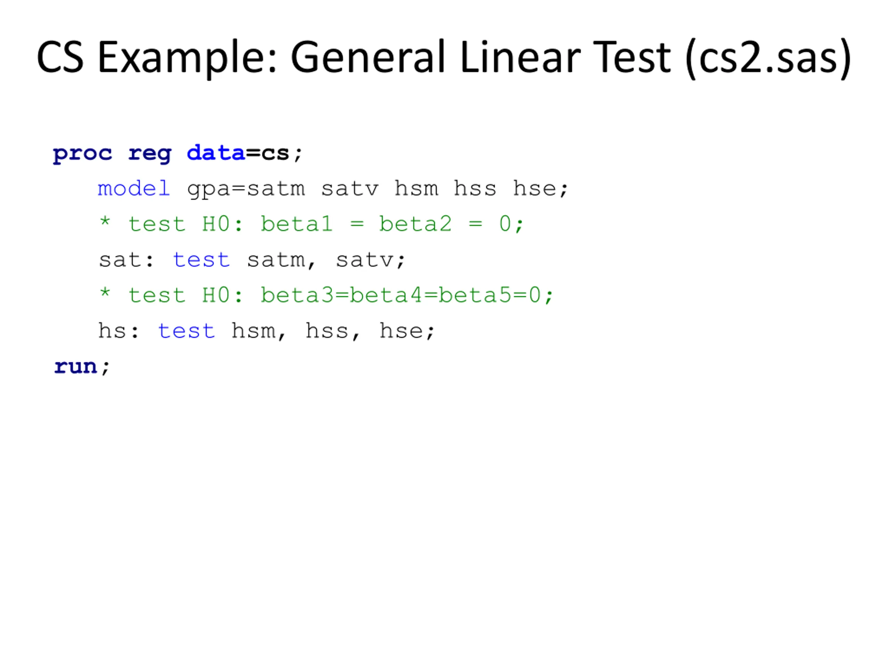This screenshot has width=889, height=667.
Task: Click the 'proc' keyword in the first line
Action: 82,154
